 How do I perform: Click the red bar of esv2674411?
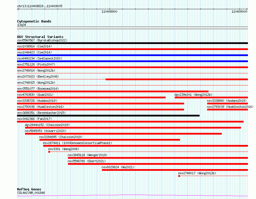pos(146,146)
